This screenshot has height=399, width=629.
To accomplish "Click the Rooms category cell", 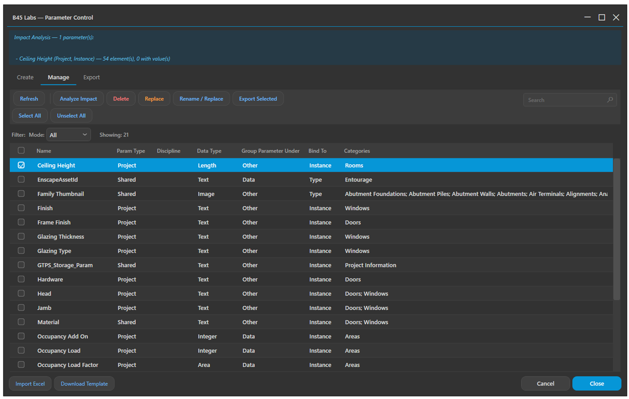I will (x=354, y=165).
